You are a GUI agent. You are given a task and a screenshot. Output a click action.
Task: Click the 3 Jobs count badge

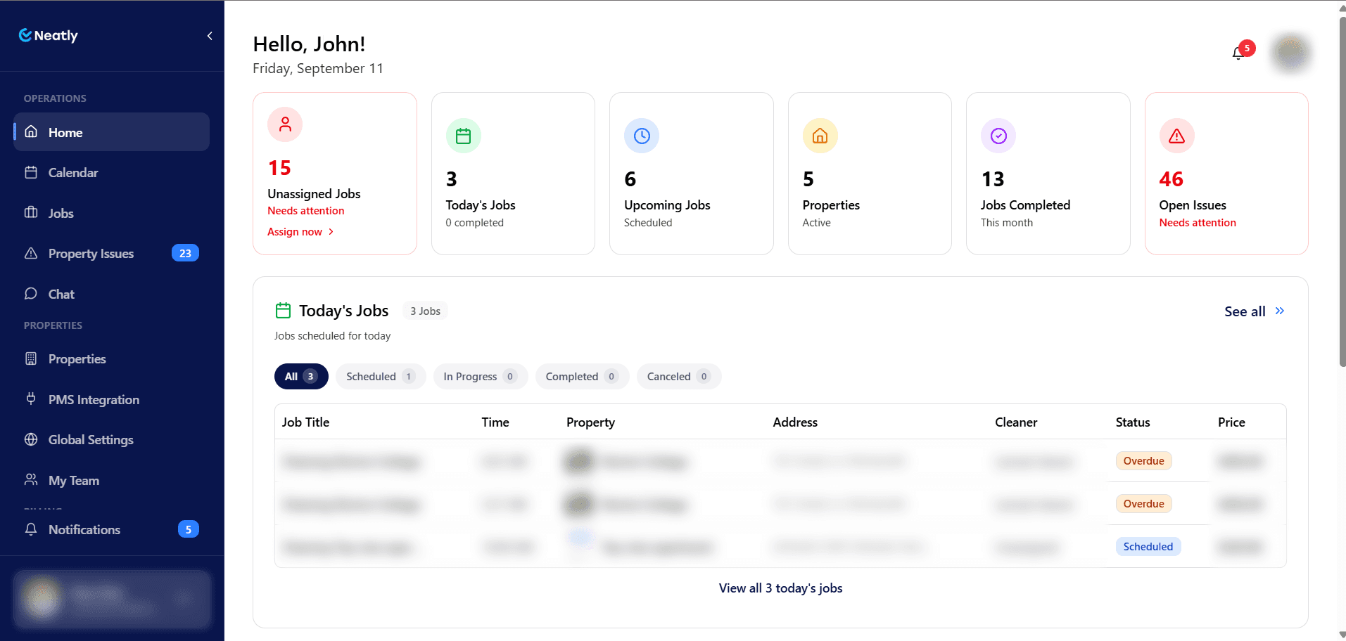coord(425,311)
